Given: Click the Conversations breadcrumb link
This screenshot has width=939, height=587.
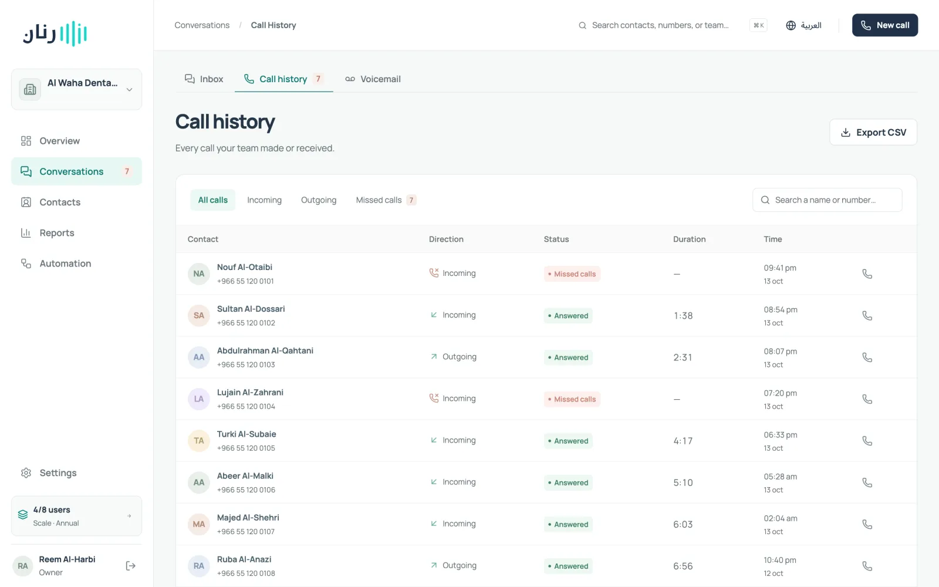Looking at the screenshot, I should [202, 25].
